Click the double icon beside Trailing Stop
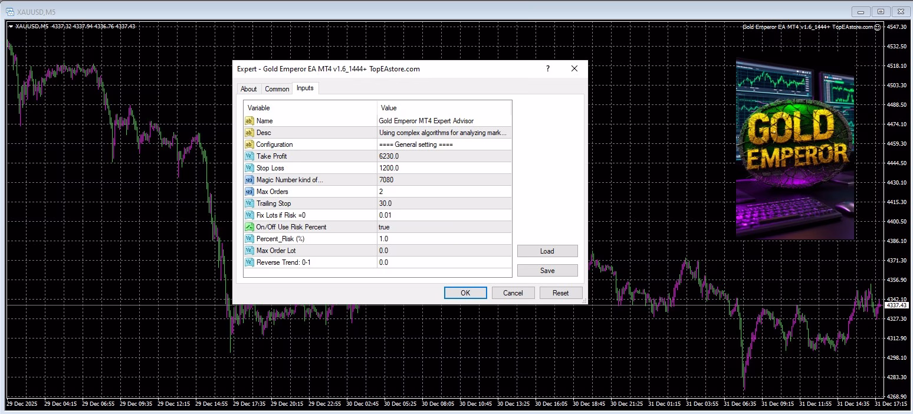Viewport: 913px width, 414px height. coord(249,203)
